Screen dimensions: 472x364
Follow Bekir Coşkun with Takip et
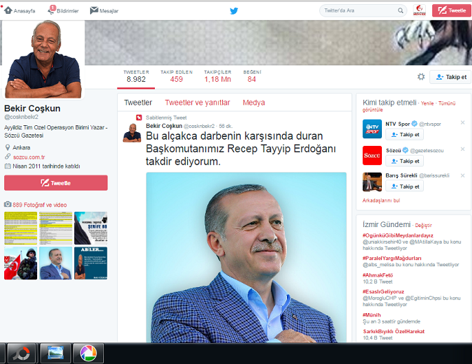pos(451,77)
